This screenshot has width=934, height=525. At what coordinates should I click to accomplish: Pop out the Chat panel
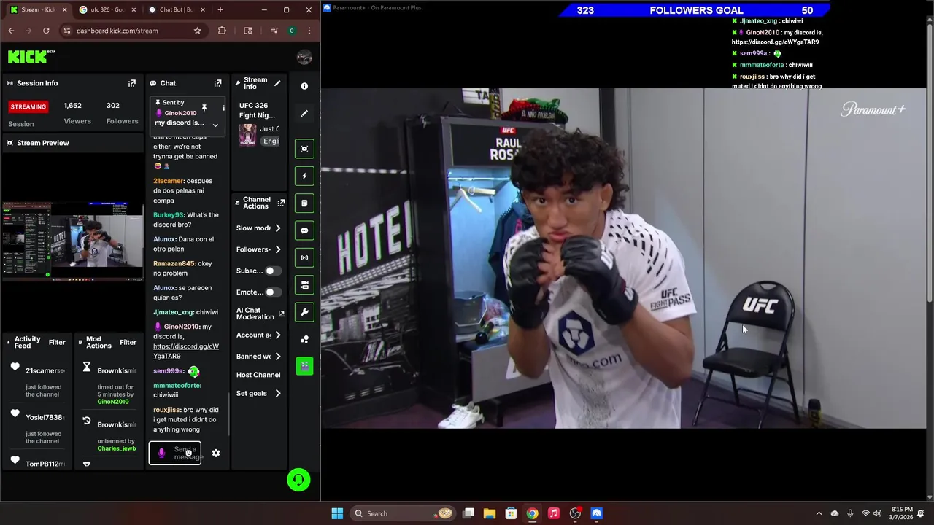pos(217,83)
